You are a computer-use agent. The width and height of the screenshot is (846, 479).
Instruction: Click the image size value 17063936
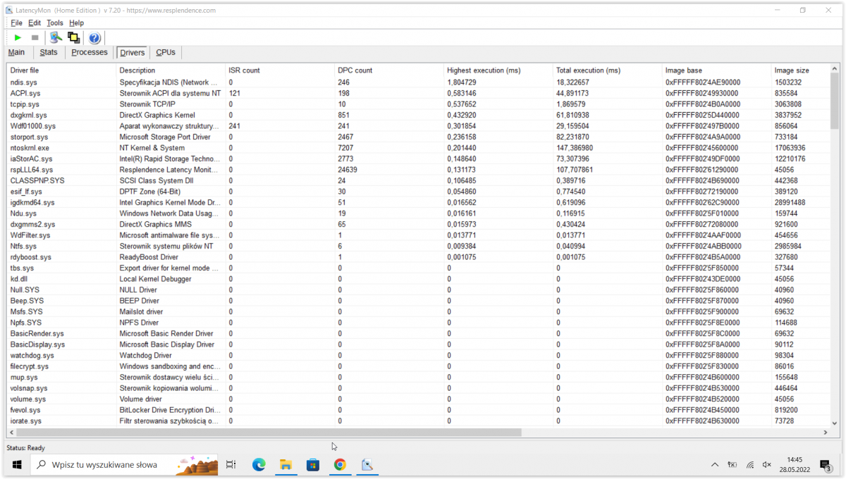point(790,148)
